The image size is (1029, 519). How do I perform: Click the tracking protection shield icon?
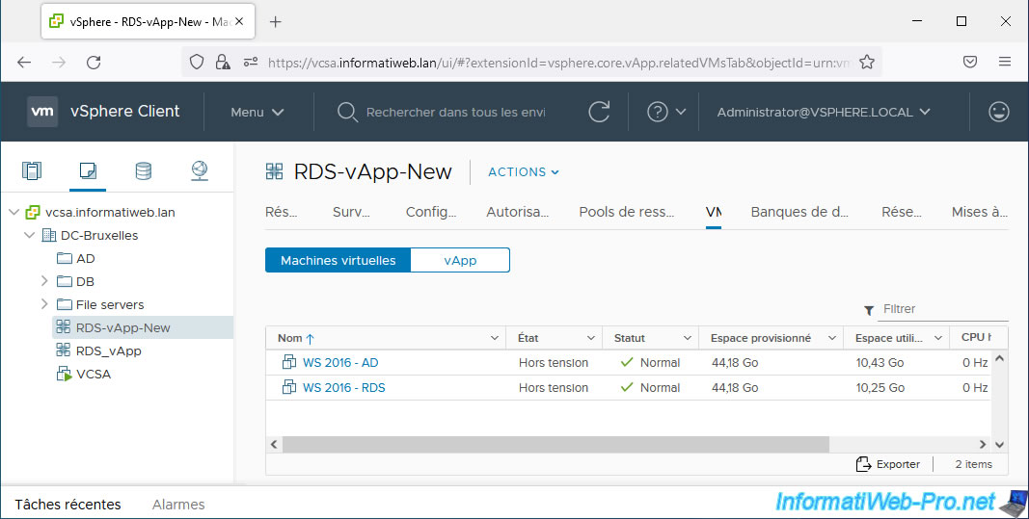coord(196,63)
